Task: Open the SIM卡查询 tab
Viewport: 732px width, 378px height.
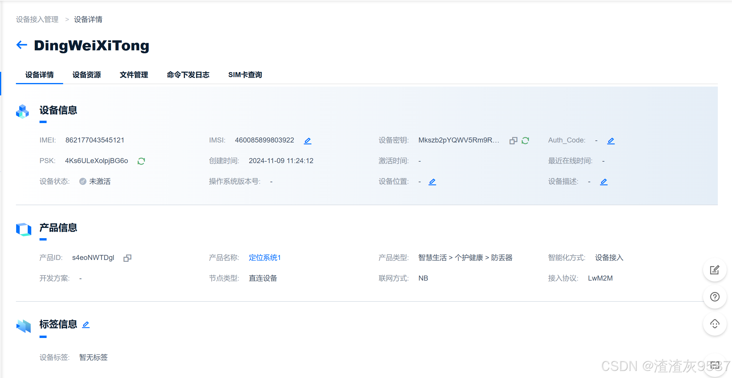Action: (245, 75)
